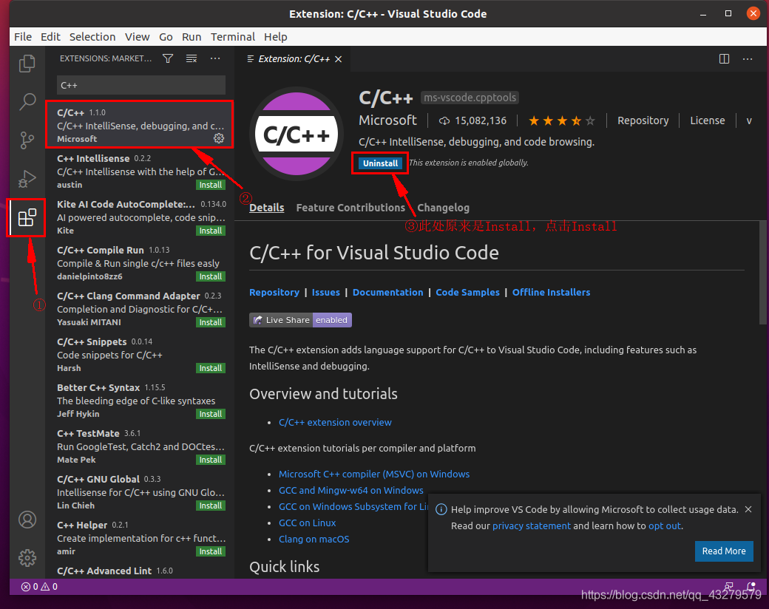769x609 pixels.
Task: Click the Live Share enabled badge
Action: [300, 320]
